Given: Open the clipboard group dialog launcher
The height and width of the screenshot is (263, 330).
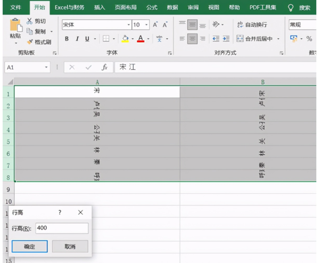Looking at the screenshot, I should 55,53.
